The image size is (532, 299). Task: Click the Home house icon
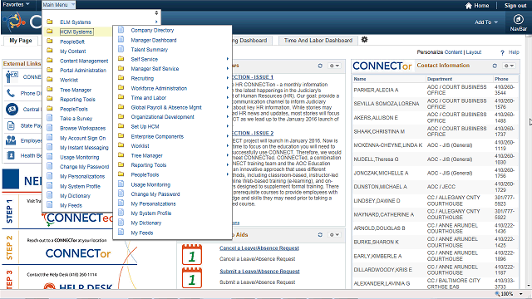coord(469,6)
